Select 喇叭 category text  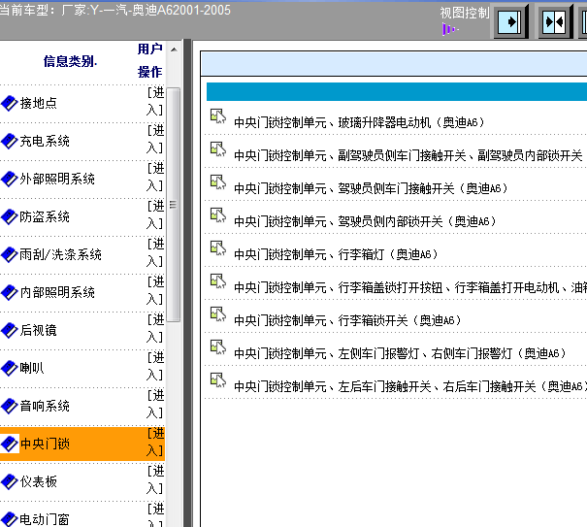coord(32,368)
